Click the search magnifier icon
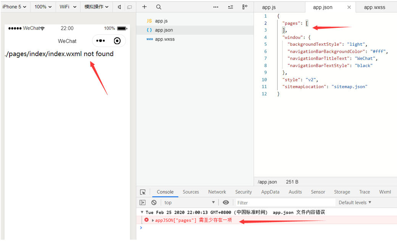 158,7
